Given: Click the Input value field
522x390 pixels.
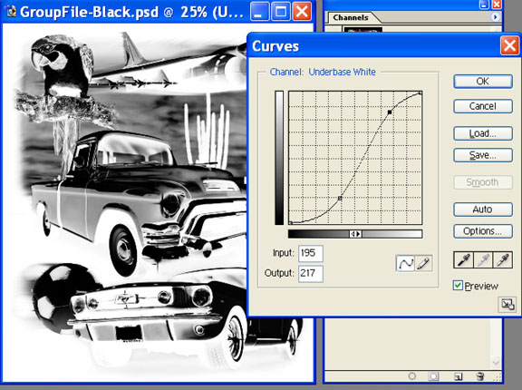Looking at the screenshot, I should 310,253.
